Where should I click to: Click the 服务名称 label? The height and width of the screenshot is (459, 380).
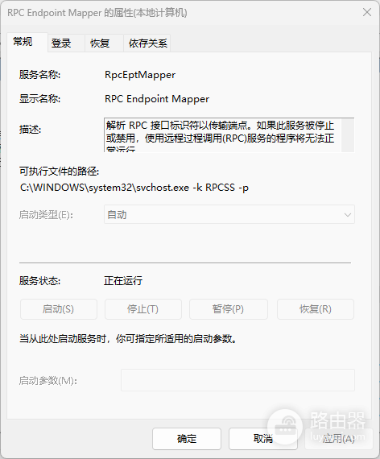[39, 75]
